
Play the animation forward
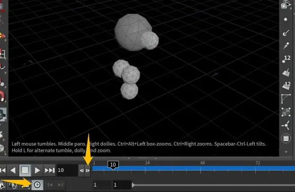[x=37, y=171]
